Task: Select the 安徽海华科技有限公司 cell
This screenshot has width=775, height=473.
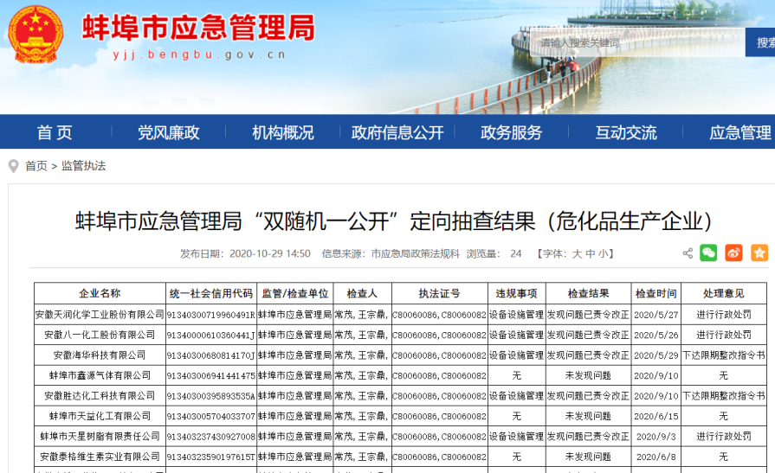Action: [100, 355]
